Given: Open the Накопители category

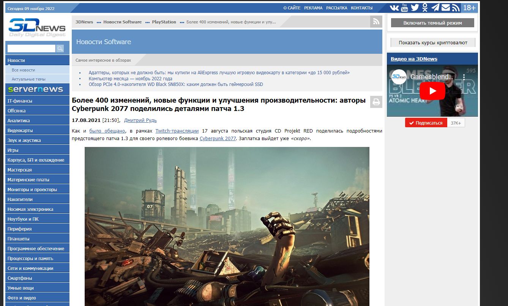Looking at the screenshot, I should coord(37,199).
